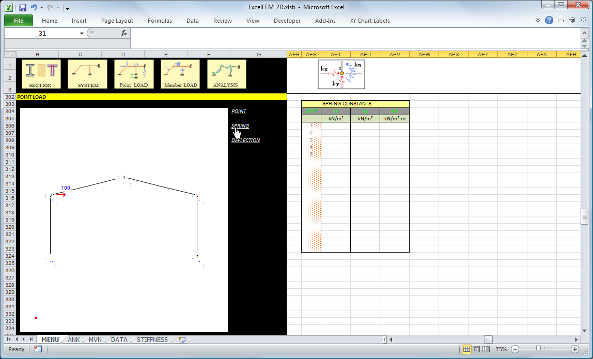Expand the formula bar
The width and height of the screenshot is (593, 359).
tap(585, 32)
